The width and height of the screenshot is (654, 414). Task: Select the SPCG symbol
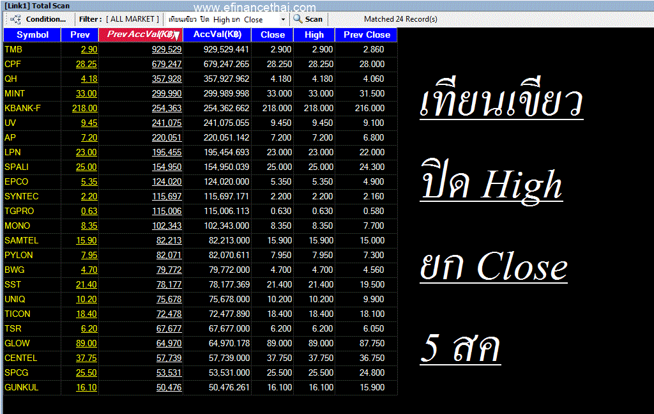point(16,372)
